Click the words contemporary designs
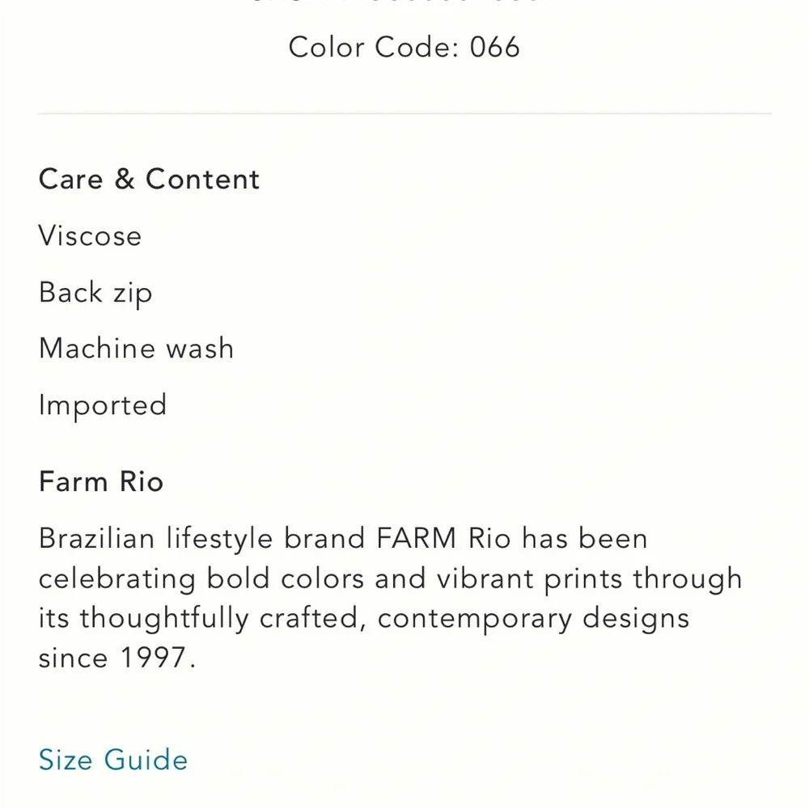 point(533,619)
